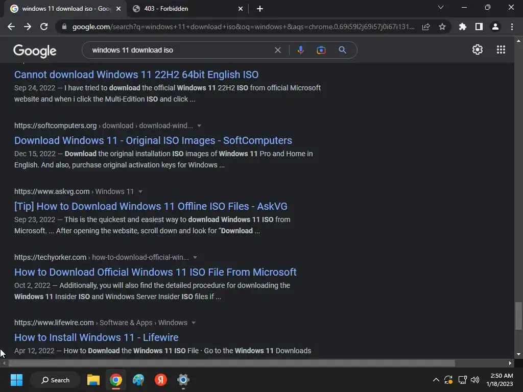Search by image with Google Lens
The image size is (523, 392).
(321, 50)
